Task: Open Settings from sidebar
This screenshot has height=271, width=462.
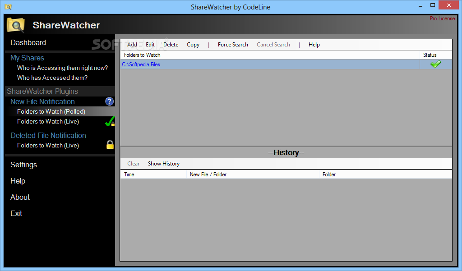Action: tap(24, 165)
